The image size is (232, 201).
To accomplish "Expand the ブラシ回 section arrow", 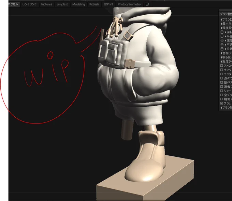I will 221,19.
